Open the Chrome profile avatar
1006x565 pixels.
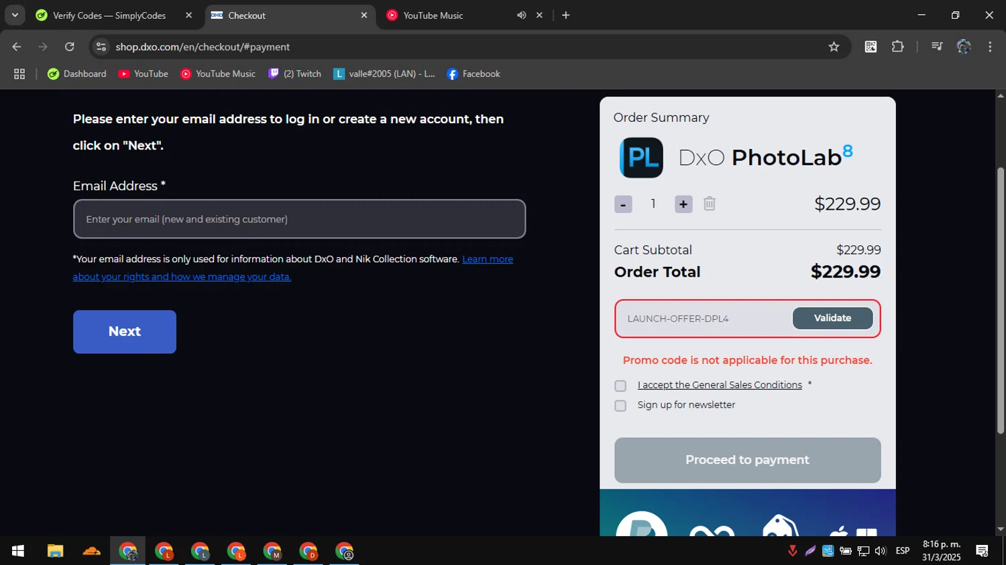tap(964, 47)
